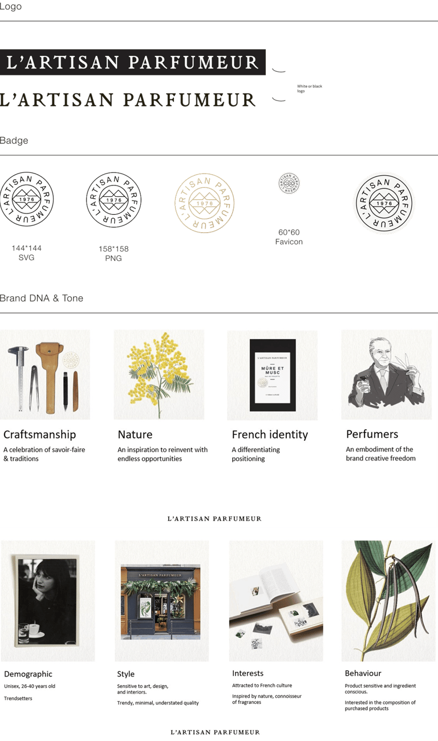This screenshot has height=741, width=438.
Task: Open the Craftsmanship tools image
Action: pos(45,374)
